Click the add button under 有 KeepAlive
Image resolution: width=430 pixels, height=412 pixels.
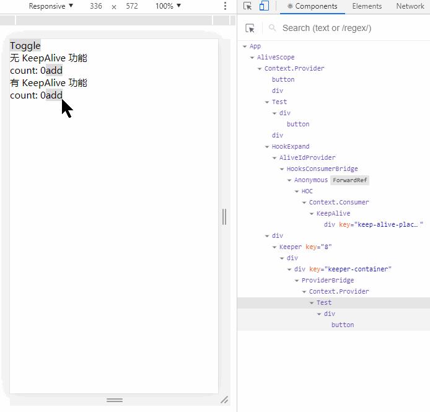pos(54,95)
